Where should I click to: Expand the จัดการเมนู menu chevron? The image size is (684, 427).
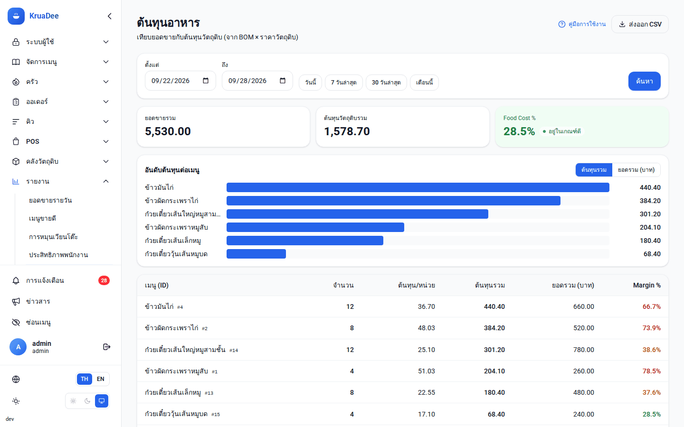pyautogui.click(x=106, y=62)
